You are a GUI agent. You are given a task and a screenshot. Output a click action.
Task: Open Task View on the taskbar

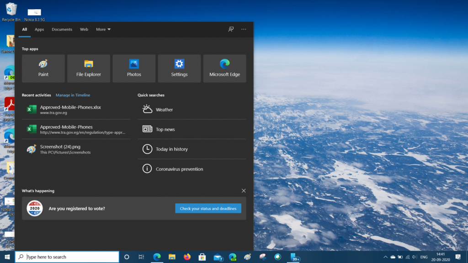click(141, 257)
